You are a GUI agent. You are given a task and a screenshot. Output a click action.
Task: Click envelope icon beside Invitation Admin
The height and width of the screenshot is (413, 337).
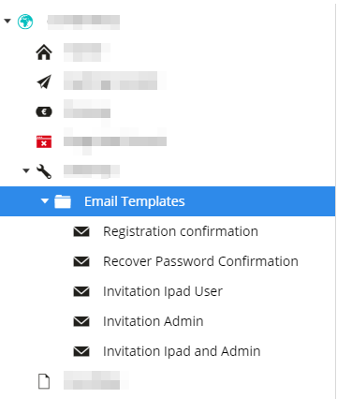[81, 321]
